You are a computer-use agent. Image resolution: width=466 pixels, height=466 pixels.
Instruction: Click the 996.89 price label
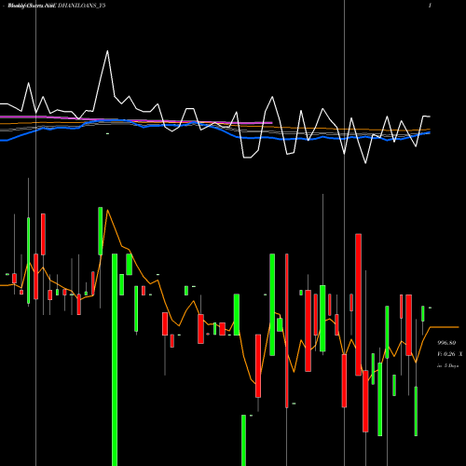coord(446,343)
